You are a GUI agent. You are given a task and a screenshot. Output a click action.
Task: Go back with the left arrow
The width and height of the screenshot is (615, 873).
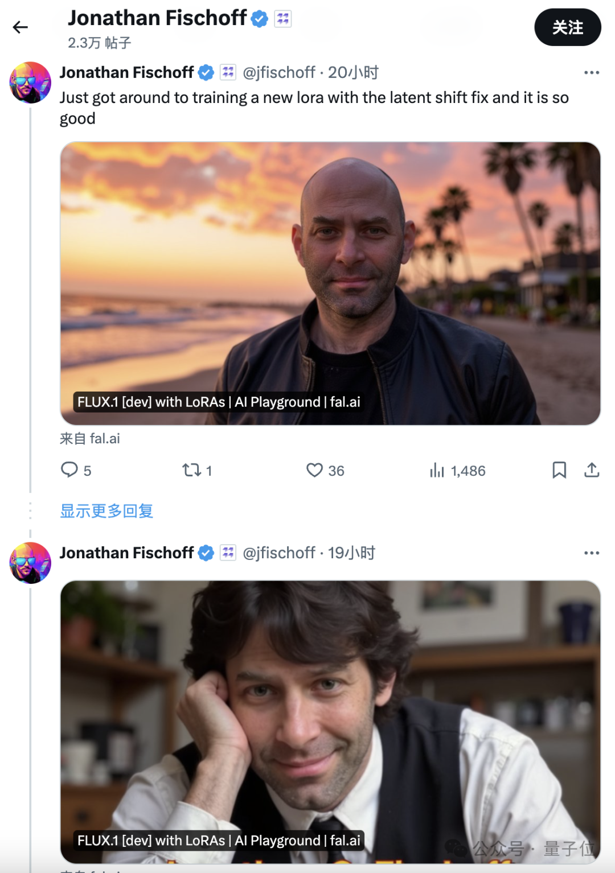tap(20, 27)
